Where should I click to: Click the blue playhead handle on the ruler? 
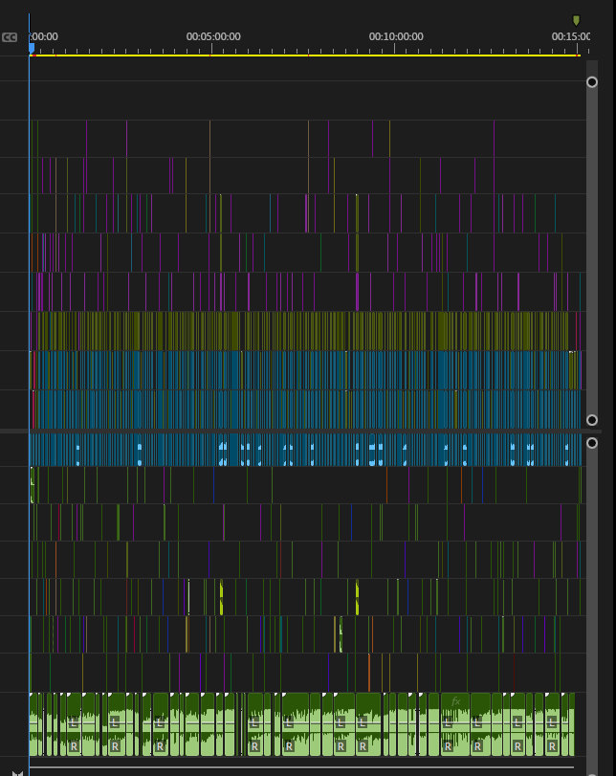pyautogui.click(x=32, y=48)
